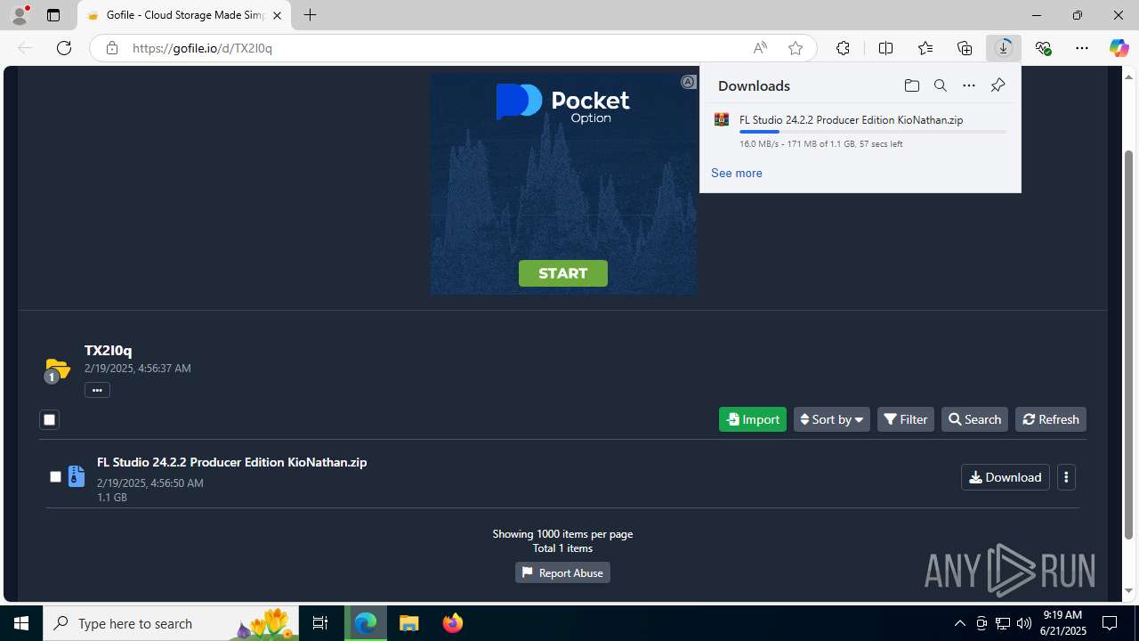1139x641 pixels.
Task: Show hidden system tray icons
Action: pos(959,623)
